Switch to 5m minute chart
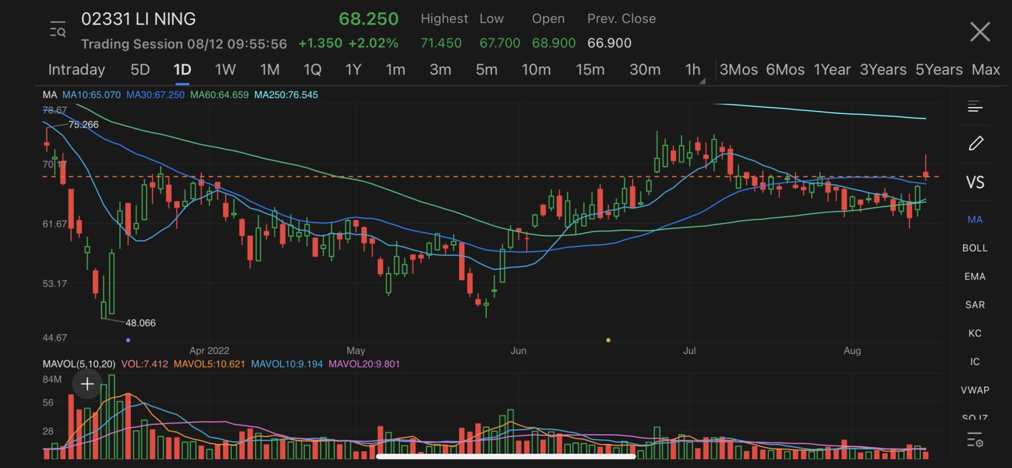The image size is (1012, 468). [x=486, y=69]
